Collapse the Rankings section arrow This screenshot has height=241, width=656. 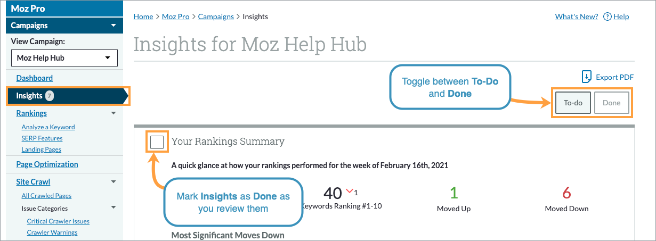(x=113, y=113)
